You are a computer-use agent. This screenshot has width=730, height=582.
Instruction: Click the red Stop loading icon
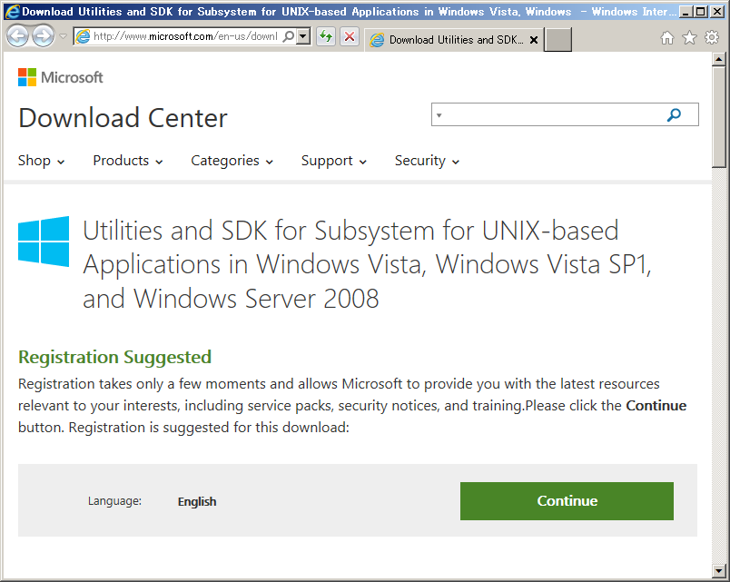click(x=350, y=37)
